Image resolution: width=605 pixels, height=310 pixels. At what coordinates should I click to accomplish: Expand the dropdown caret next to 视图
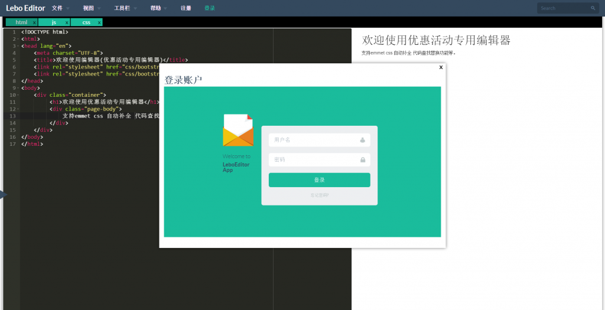tap(99, 8)
